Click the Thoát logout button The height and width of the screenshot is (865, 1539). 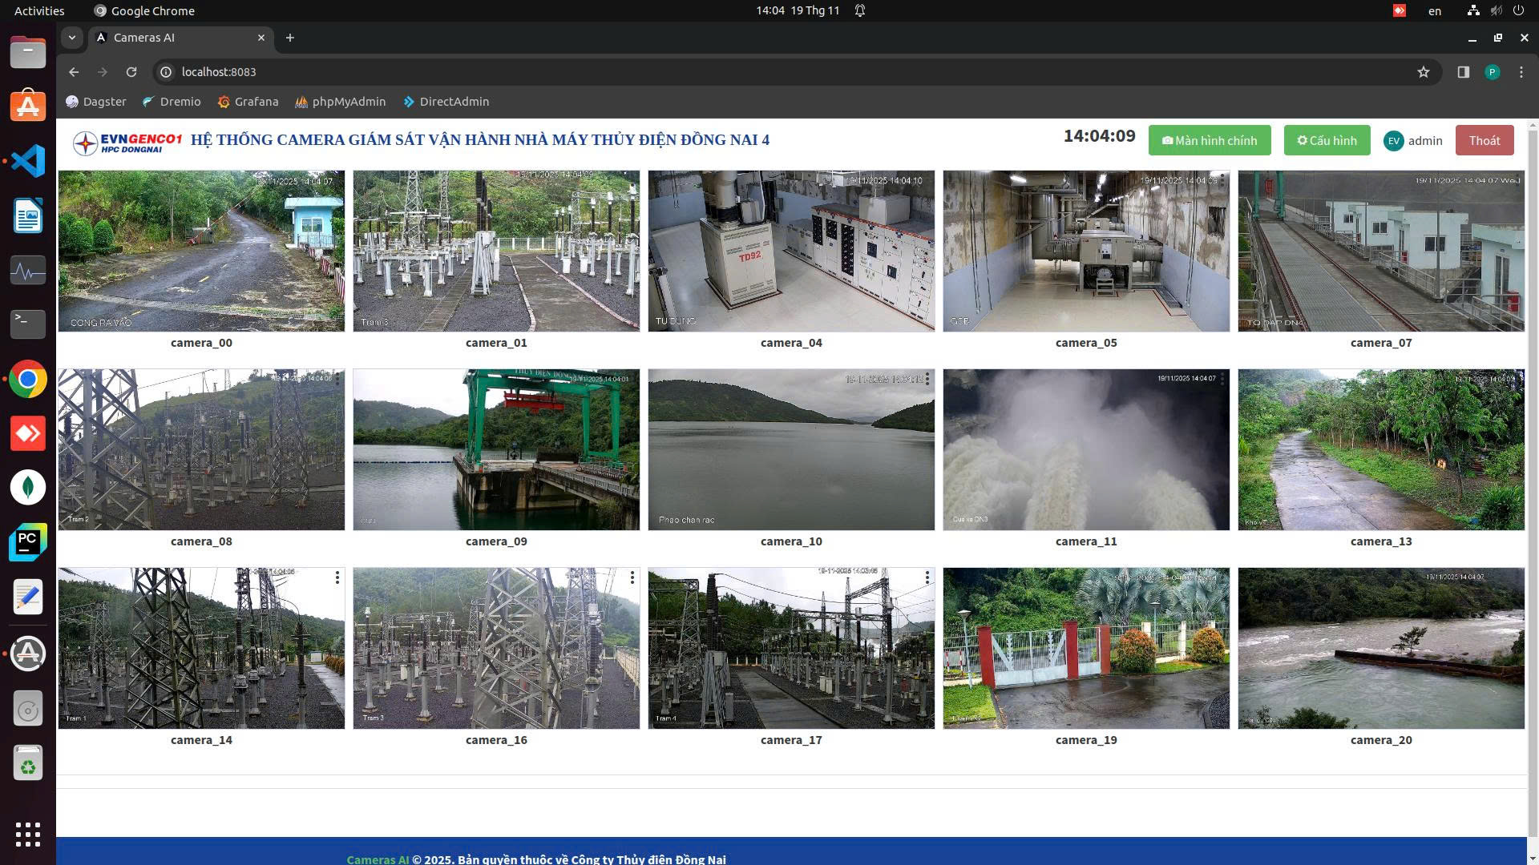[1484, 141]
